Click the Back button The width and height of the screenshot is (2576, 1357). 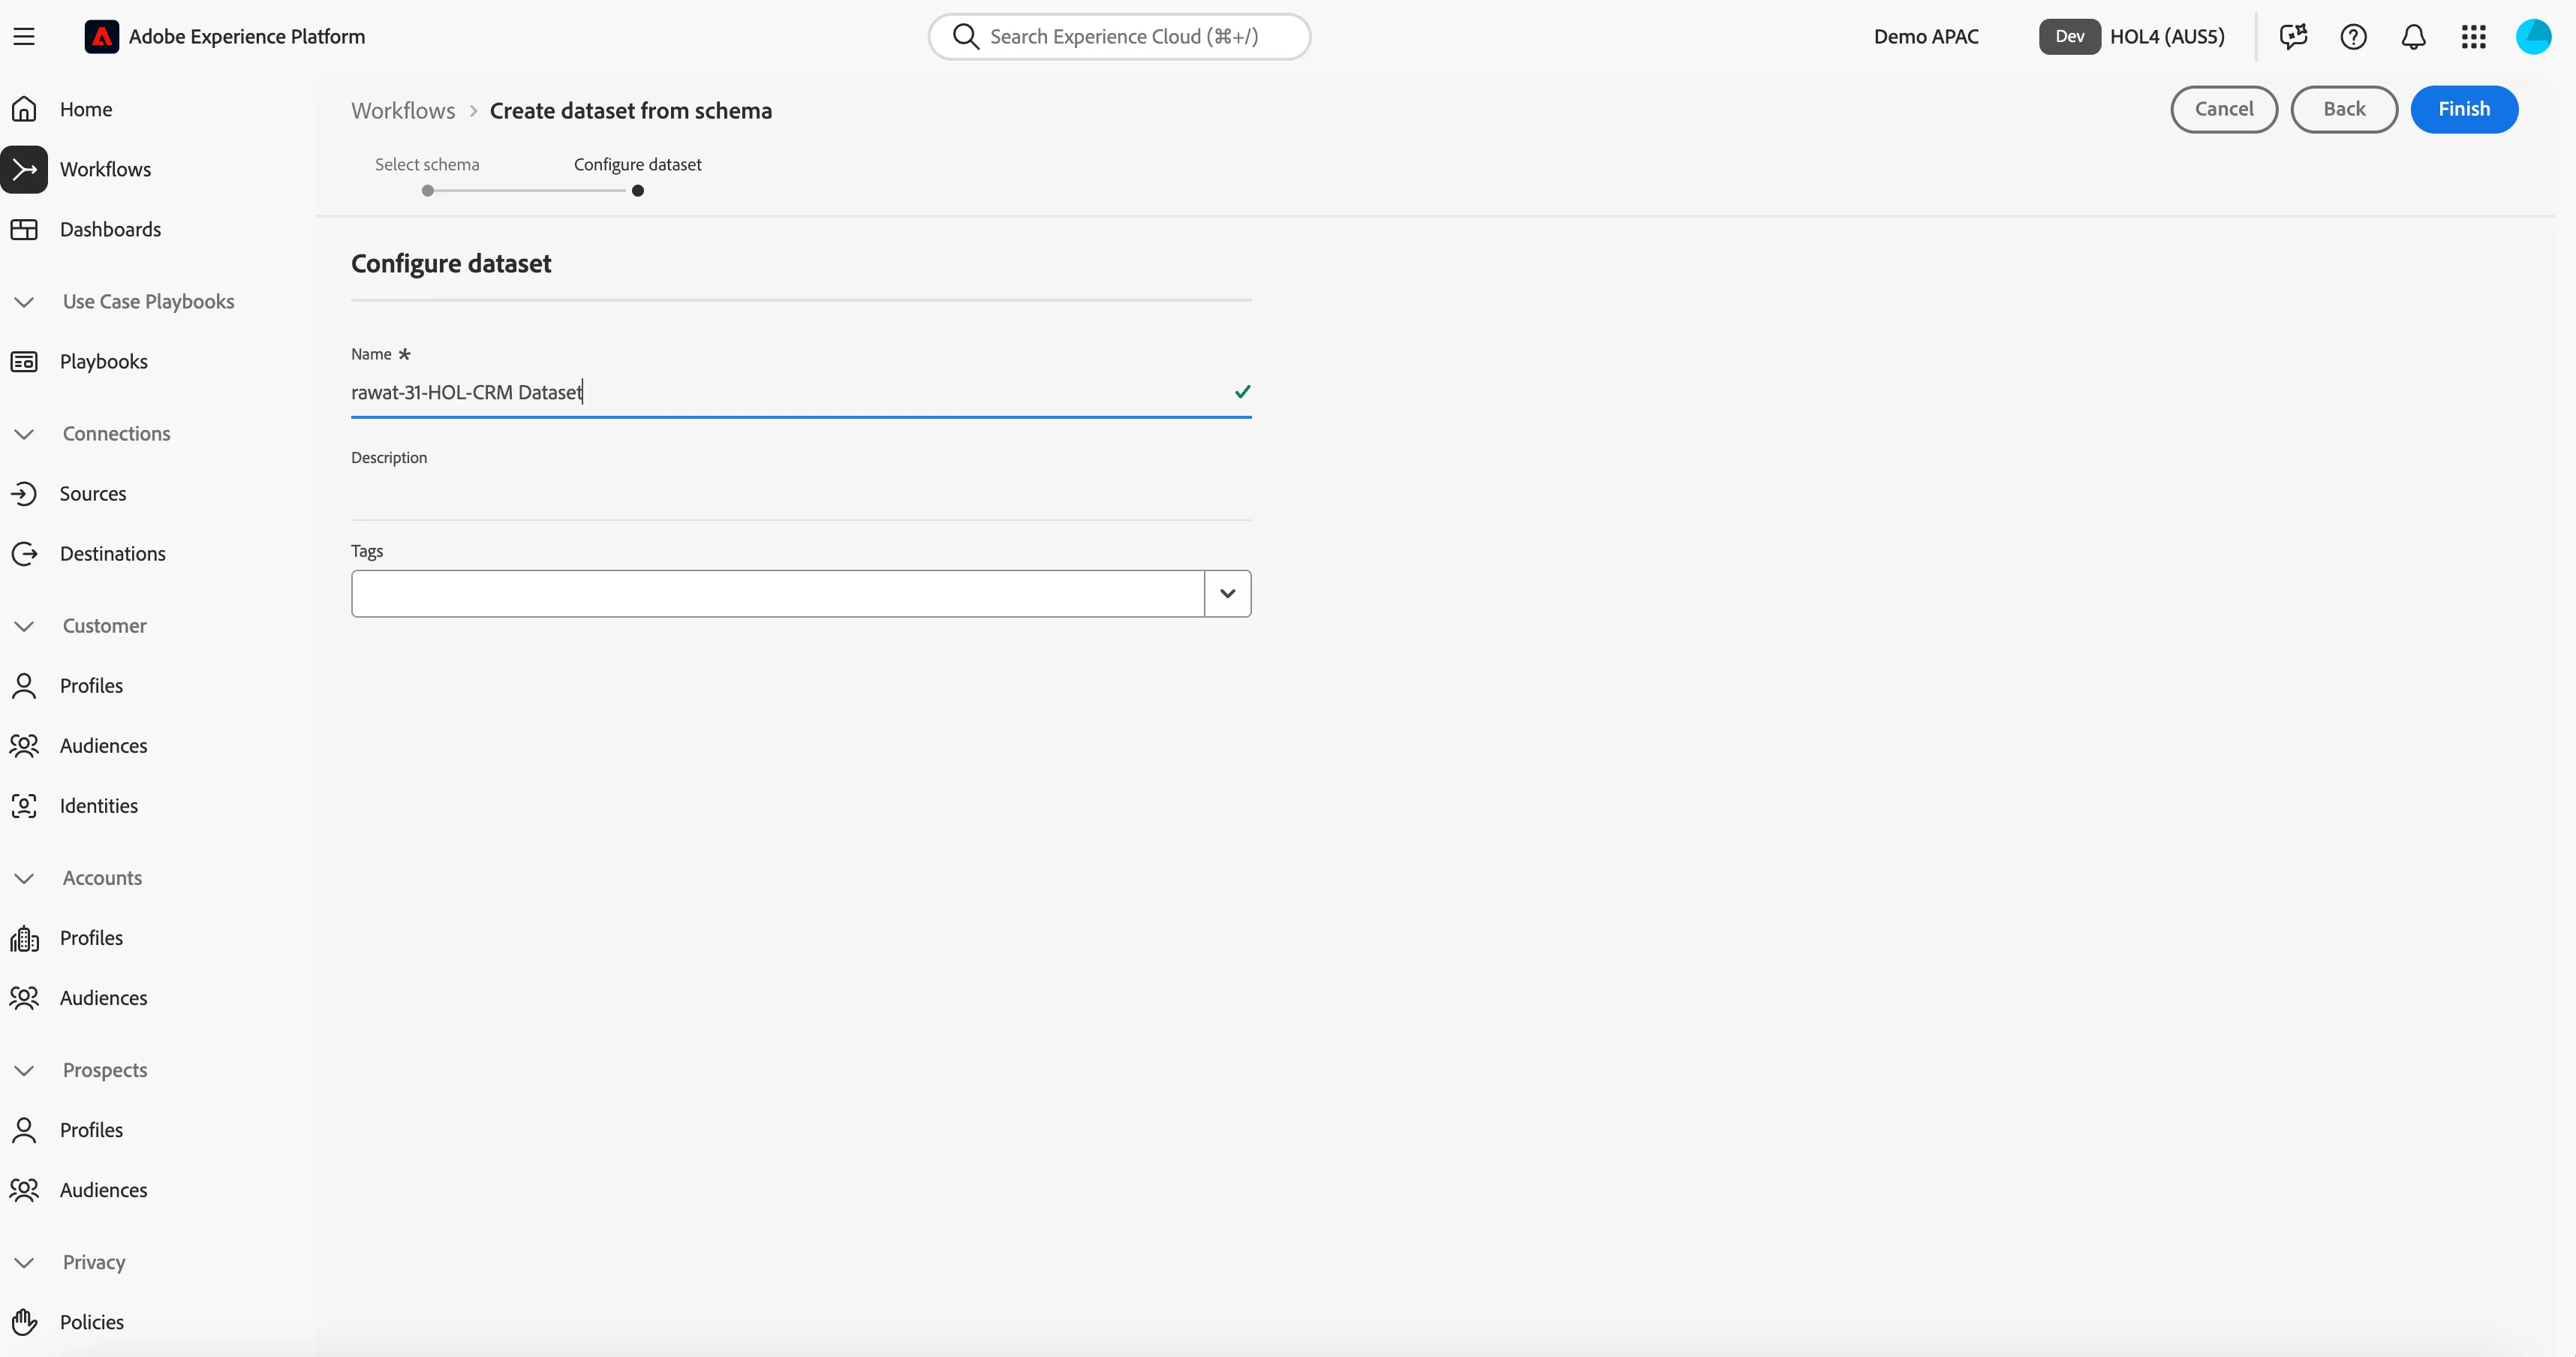click(2343, 109)
